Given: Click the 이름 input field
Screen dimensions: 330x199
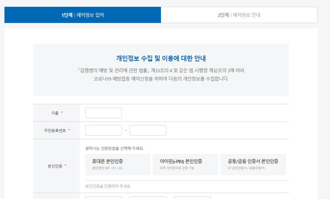Looking at the screenshot, I should tap(104, 113).
